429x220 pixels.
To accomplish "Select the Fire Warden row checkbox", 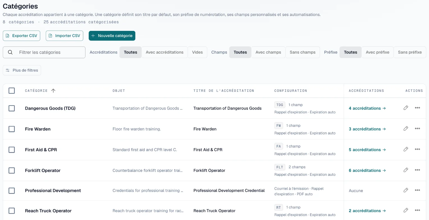I will (12, 129).
